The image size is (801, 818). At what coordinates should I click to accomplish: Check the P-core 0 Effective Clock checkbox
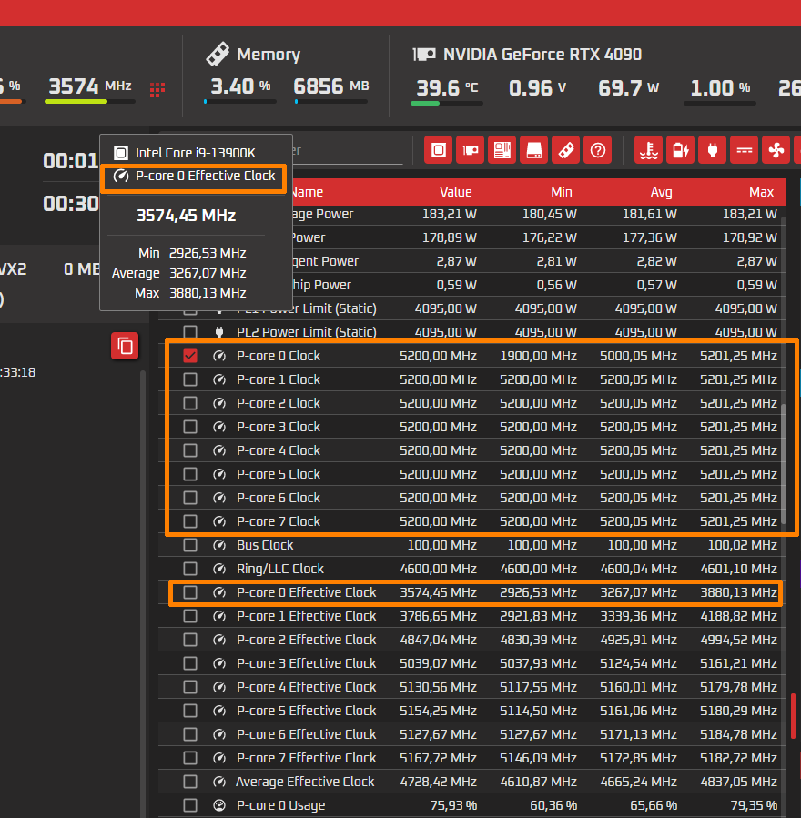[190, 592]
